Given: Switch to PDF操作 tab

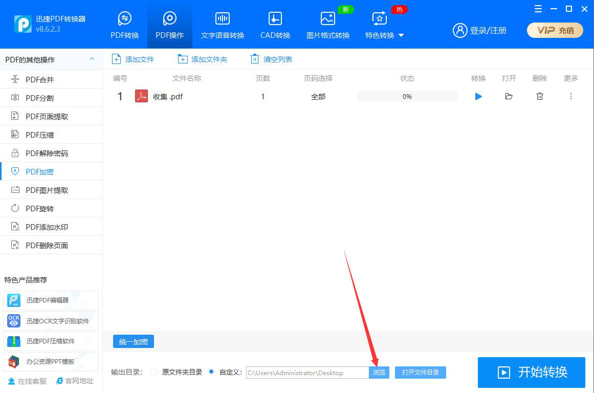Looking at the screenshot, I should [x=169, y=25].
